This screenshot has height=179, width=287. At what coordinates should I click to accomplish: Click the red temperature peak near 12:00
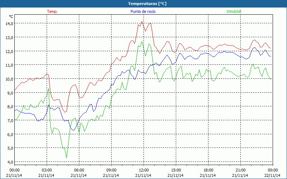tap(142, 21)
